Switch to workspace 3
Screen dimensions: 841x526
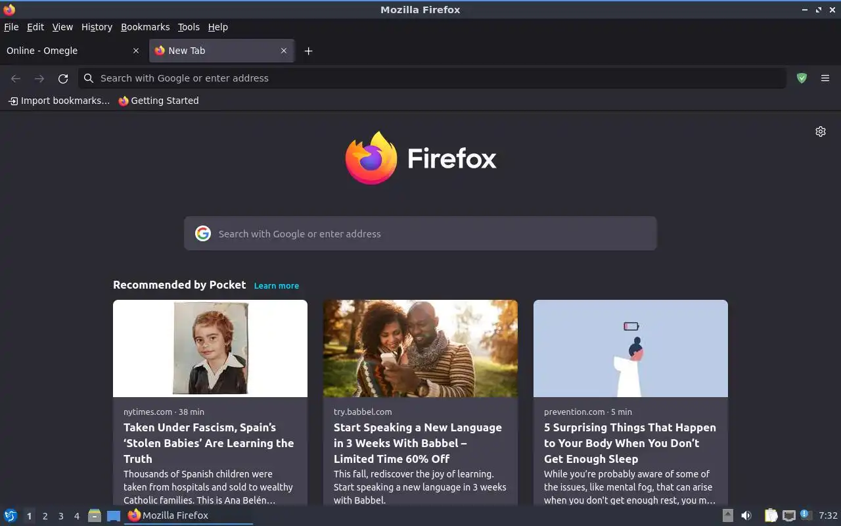click(x=60, y=516)
